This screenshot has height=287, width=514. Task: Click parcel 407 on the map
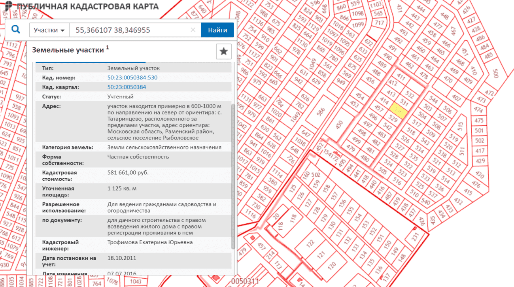click(457, 98)
